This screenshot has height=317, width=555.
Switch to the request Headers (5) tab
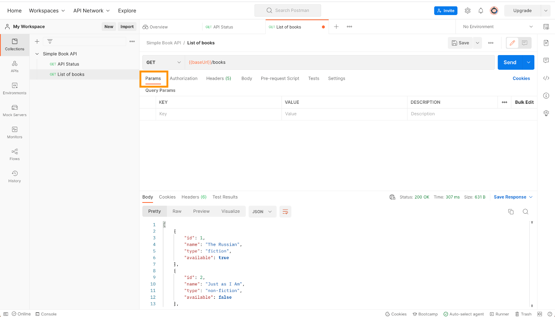(219, 78)
